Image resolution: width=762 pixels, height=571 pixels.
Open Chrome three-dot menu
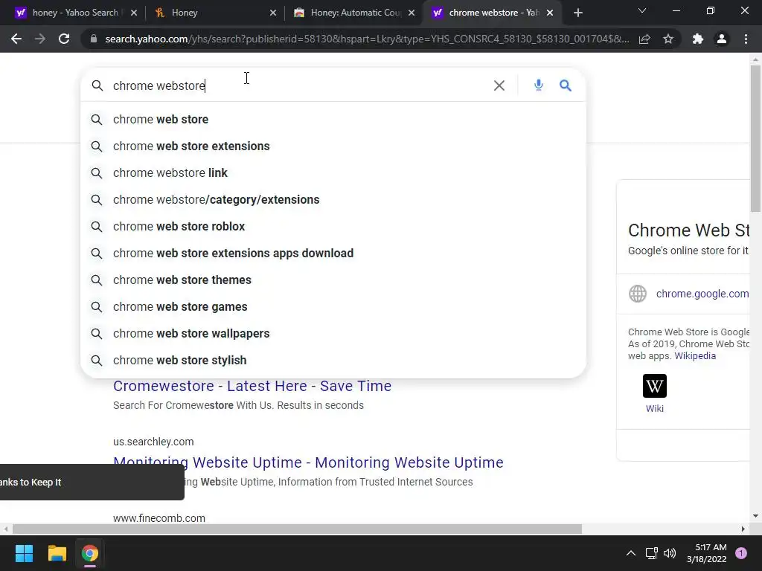[x=746, y=39]
